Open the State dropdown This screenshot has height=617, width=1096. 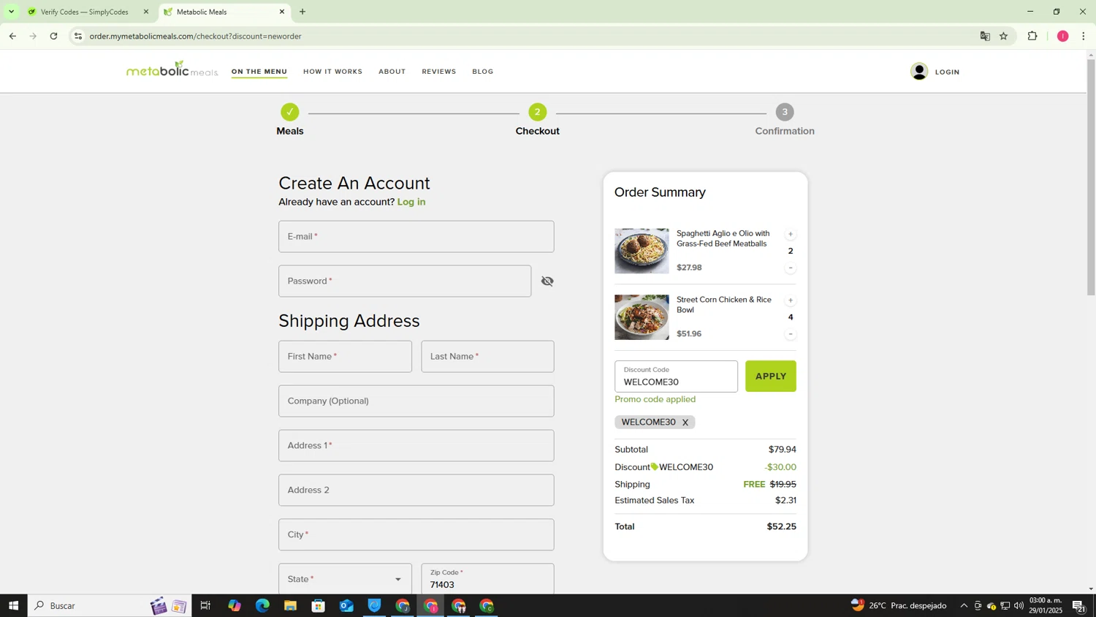click(345, 579)
